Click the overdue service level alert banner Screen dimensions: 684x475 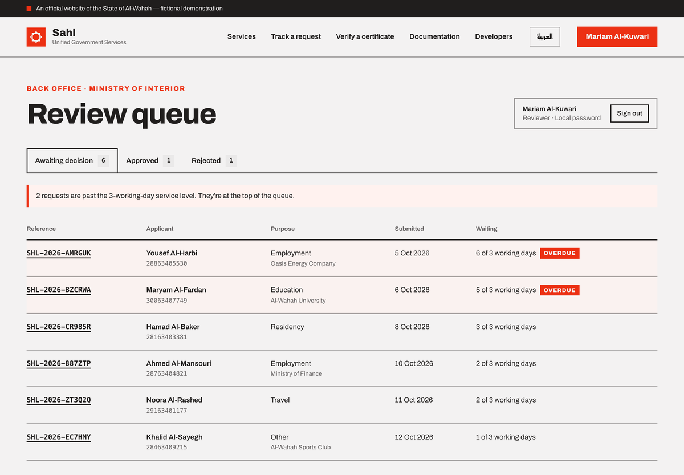(x=342, y=196)
